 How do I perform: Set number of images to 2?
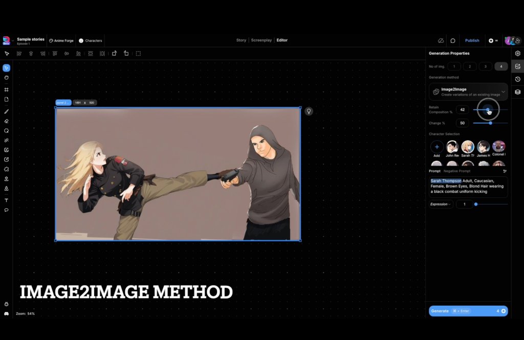point(470,66)
